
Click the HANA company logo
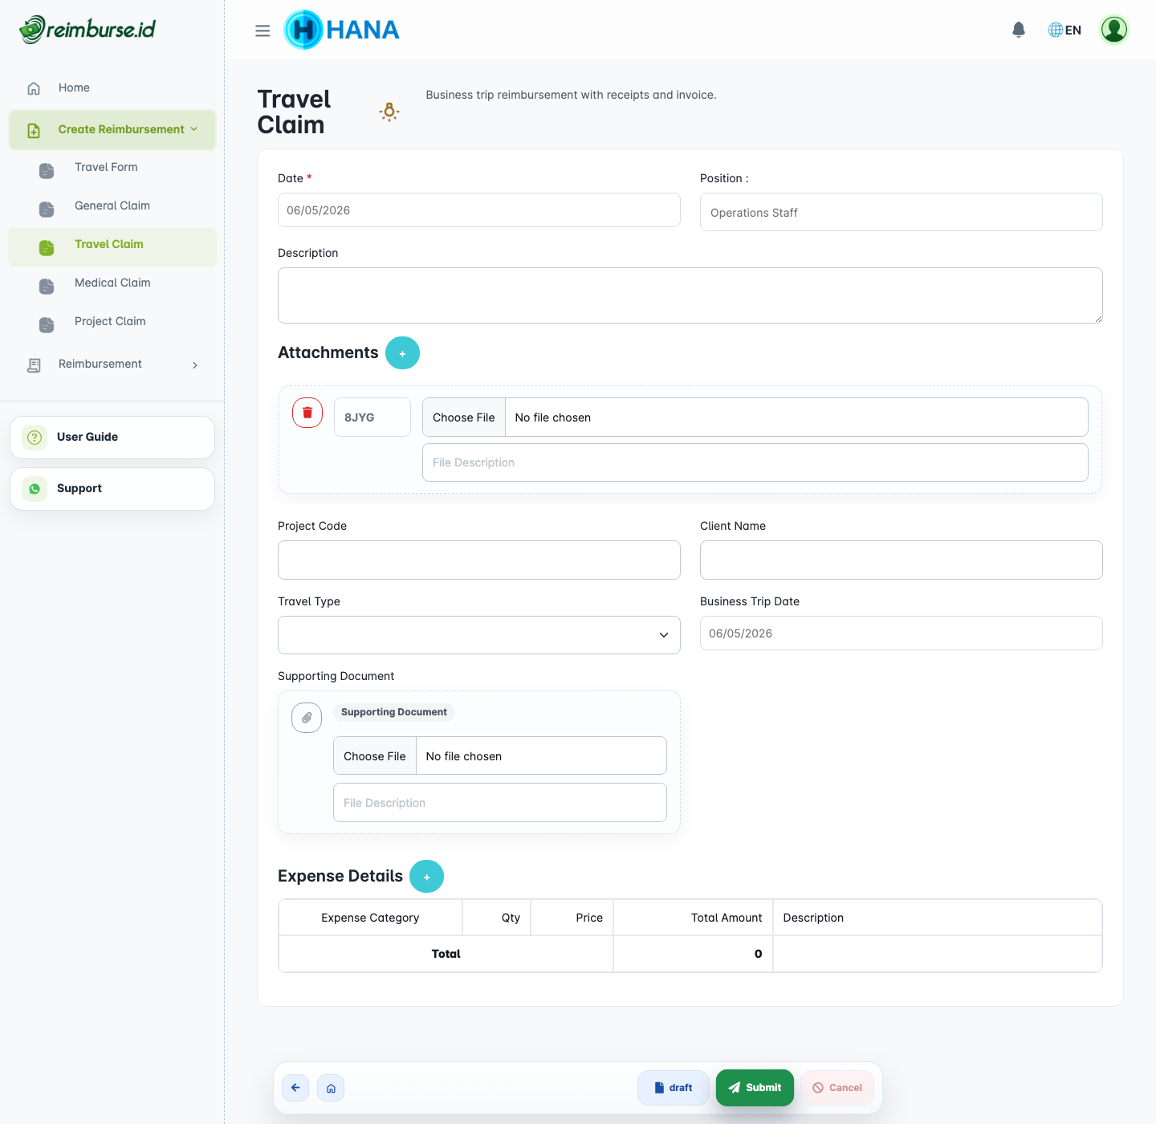(341, 30)
